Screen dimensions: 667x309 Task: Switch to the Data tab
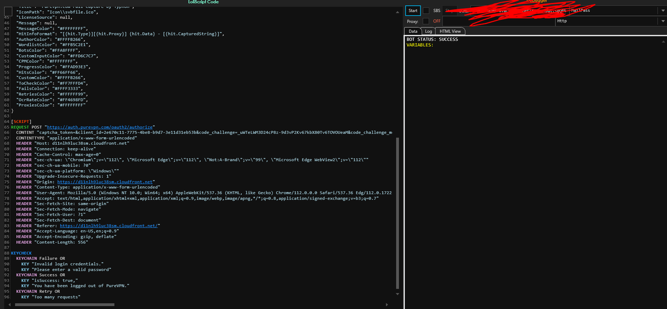click(413, 31)
